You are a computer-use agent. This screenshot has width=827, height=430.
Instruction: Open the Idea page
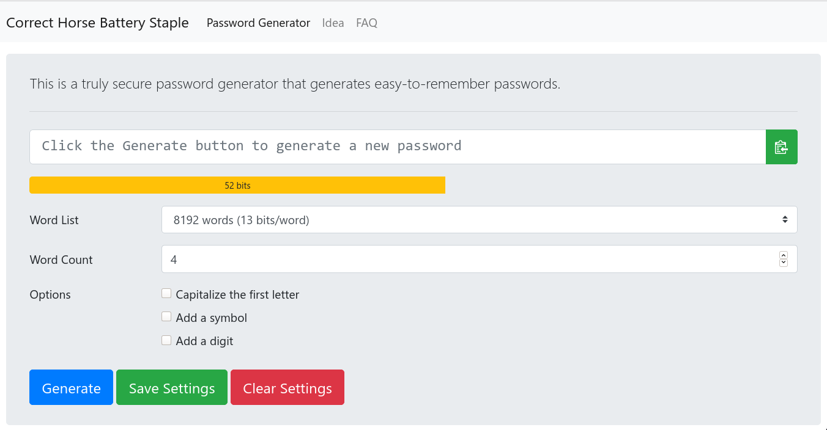point(333,23)
